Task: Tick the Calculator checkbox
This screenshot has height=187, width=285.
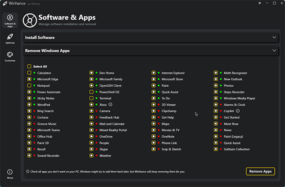Action: click(29, 73)
